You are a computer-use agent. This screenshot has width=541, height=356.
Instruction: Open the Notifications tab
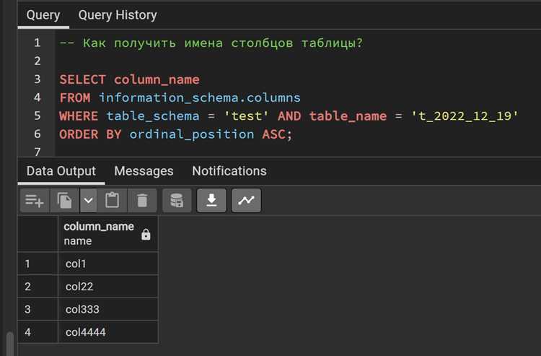229,171
